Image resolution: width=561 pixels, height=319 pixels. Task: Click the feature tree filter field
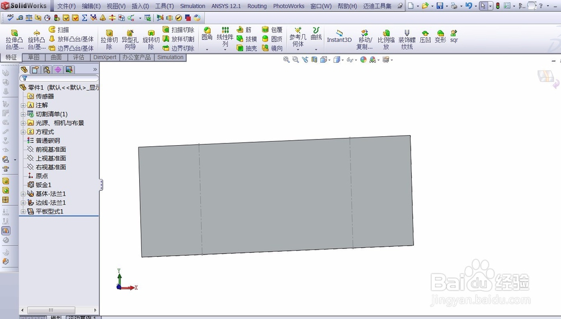(x=59, y=78)
